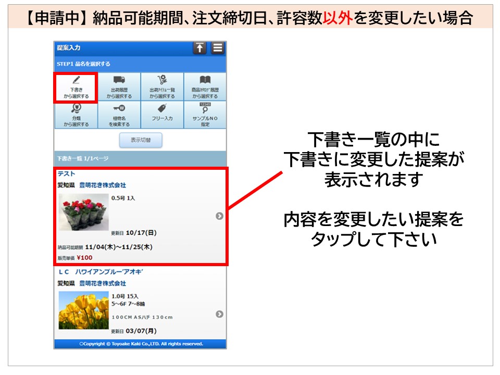500x375 pixels.
Task: Choose 出荷アイテム一覧から選択する tile
Action: 162,87
